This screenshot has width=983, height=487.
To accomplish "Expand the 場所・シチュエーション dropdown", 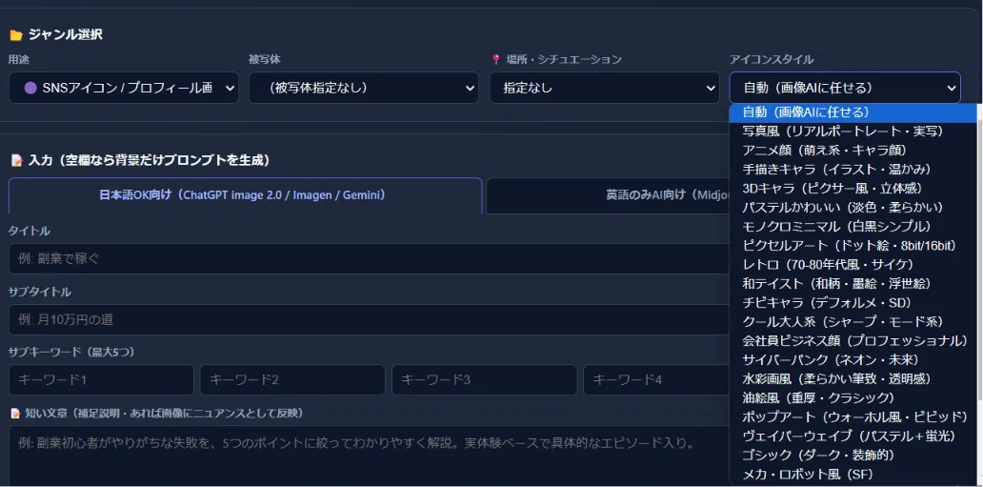I will point(604,88).
